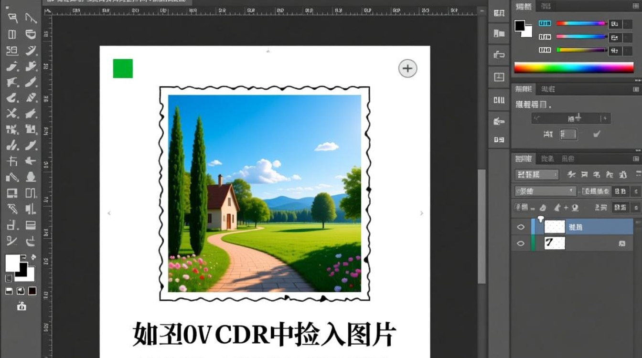Switch to the third tab in Layers panel group
Screen dimensions: 642x358
click(567, 159)
